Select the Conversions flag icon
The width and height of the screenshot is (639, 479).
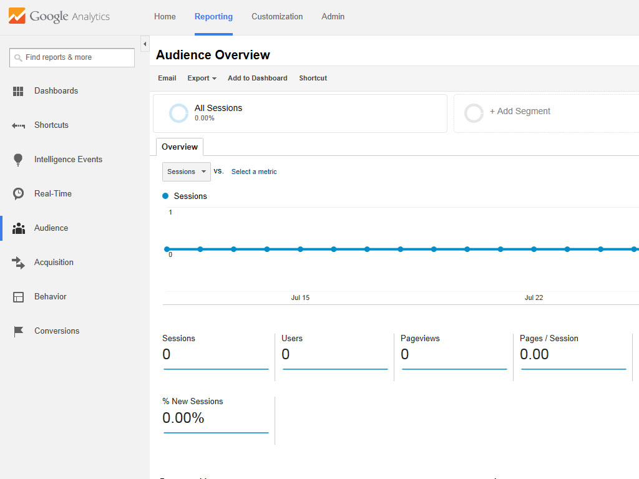[x=18, y=332]
